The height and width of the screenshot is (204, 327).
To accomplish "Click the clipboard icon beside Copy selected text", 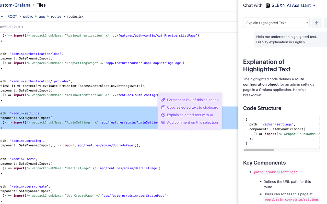I will [163, 107].
